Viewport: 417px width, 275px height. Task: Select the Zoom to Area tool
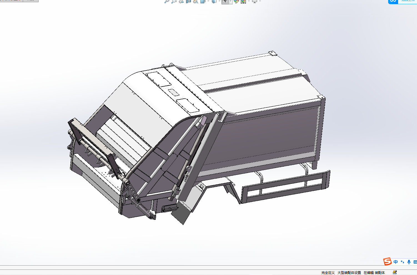tap(174, 1)
